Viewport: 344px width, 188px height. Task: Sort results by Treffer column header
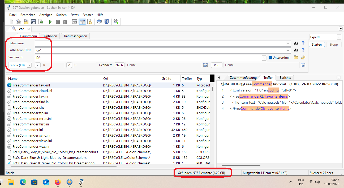[x=187, y=78]
